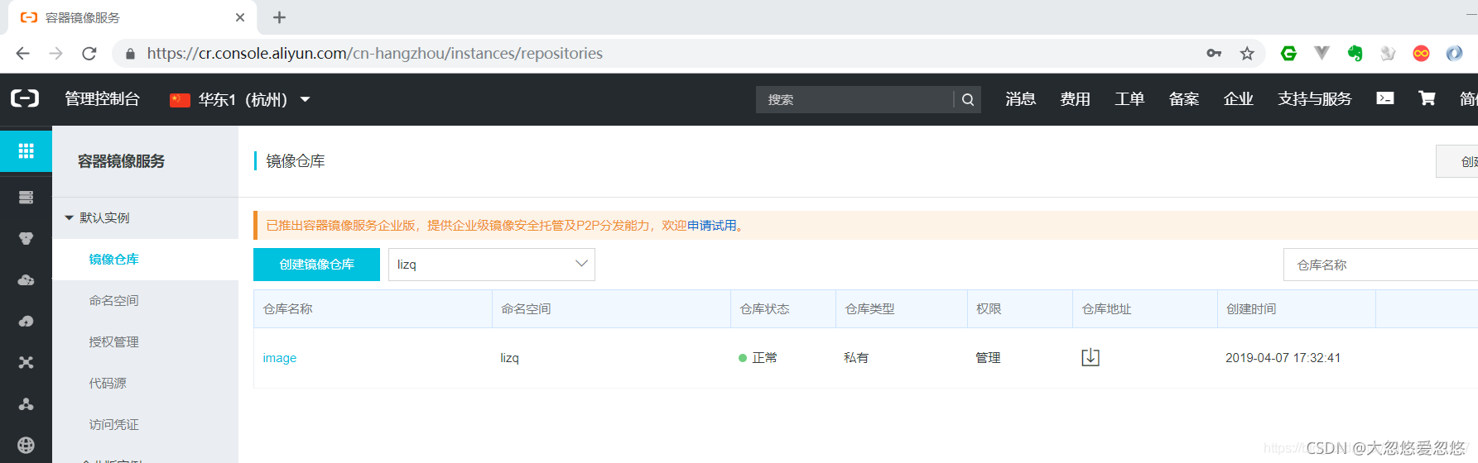Select 授权管理 in left navigation
Viewport: 1478px width, 463px height.
pyautogui.click(x=113, y=342)
